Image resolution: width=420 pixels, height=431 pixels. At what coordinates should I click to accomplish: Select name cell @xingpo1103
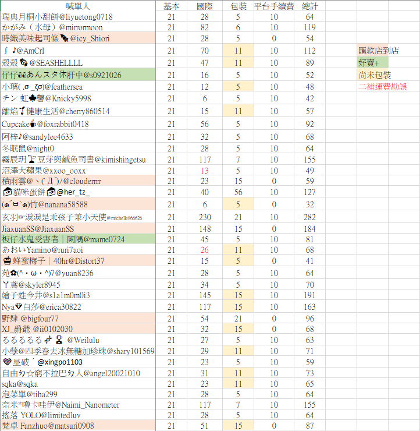pyautogui.click(x=78, y=362)
